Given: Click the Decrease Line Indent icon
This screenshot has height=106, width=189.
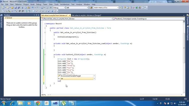Looking at the screenshot, I should coord(19,11).
